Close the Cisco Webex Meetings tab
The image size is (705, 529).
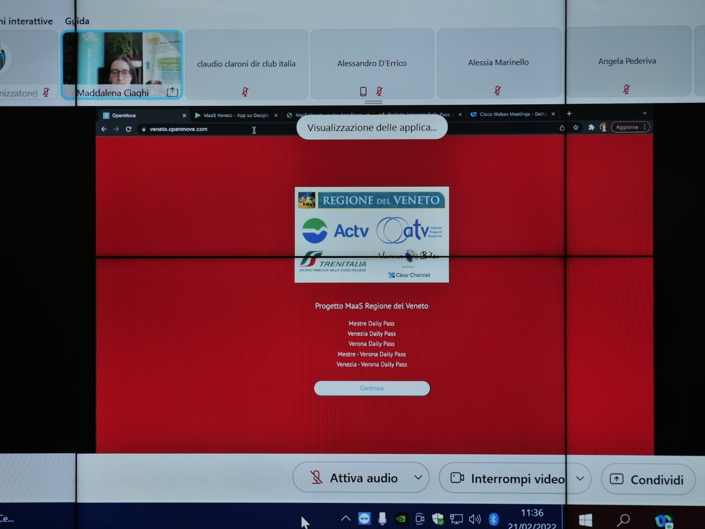553,114
